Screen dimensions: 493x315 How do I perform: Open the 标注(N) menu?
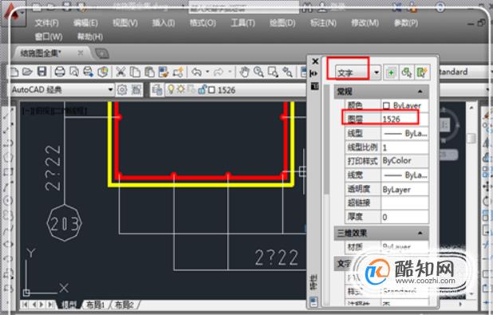[323, 23]
